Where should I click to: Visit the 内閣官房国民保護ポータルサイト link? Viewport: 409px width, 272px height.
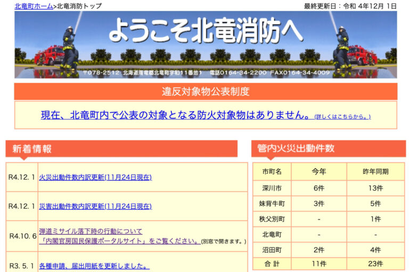(119, 241)
